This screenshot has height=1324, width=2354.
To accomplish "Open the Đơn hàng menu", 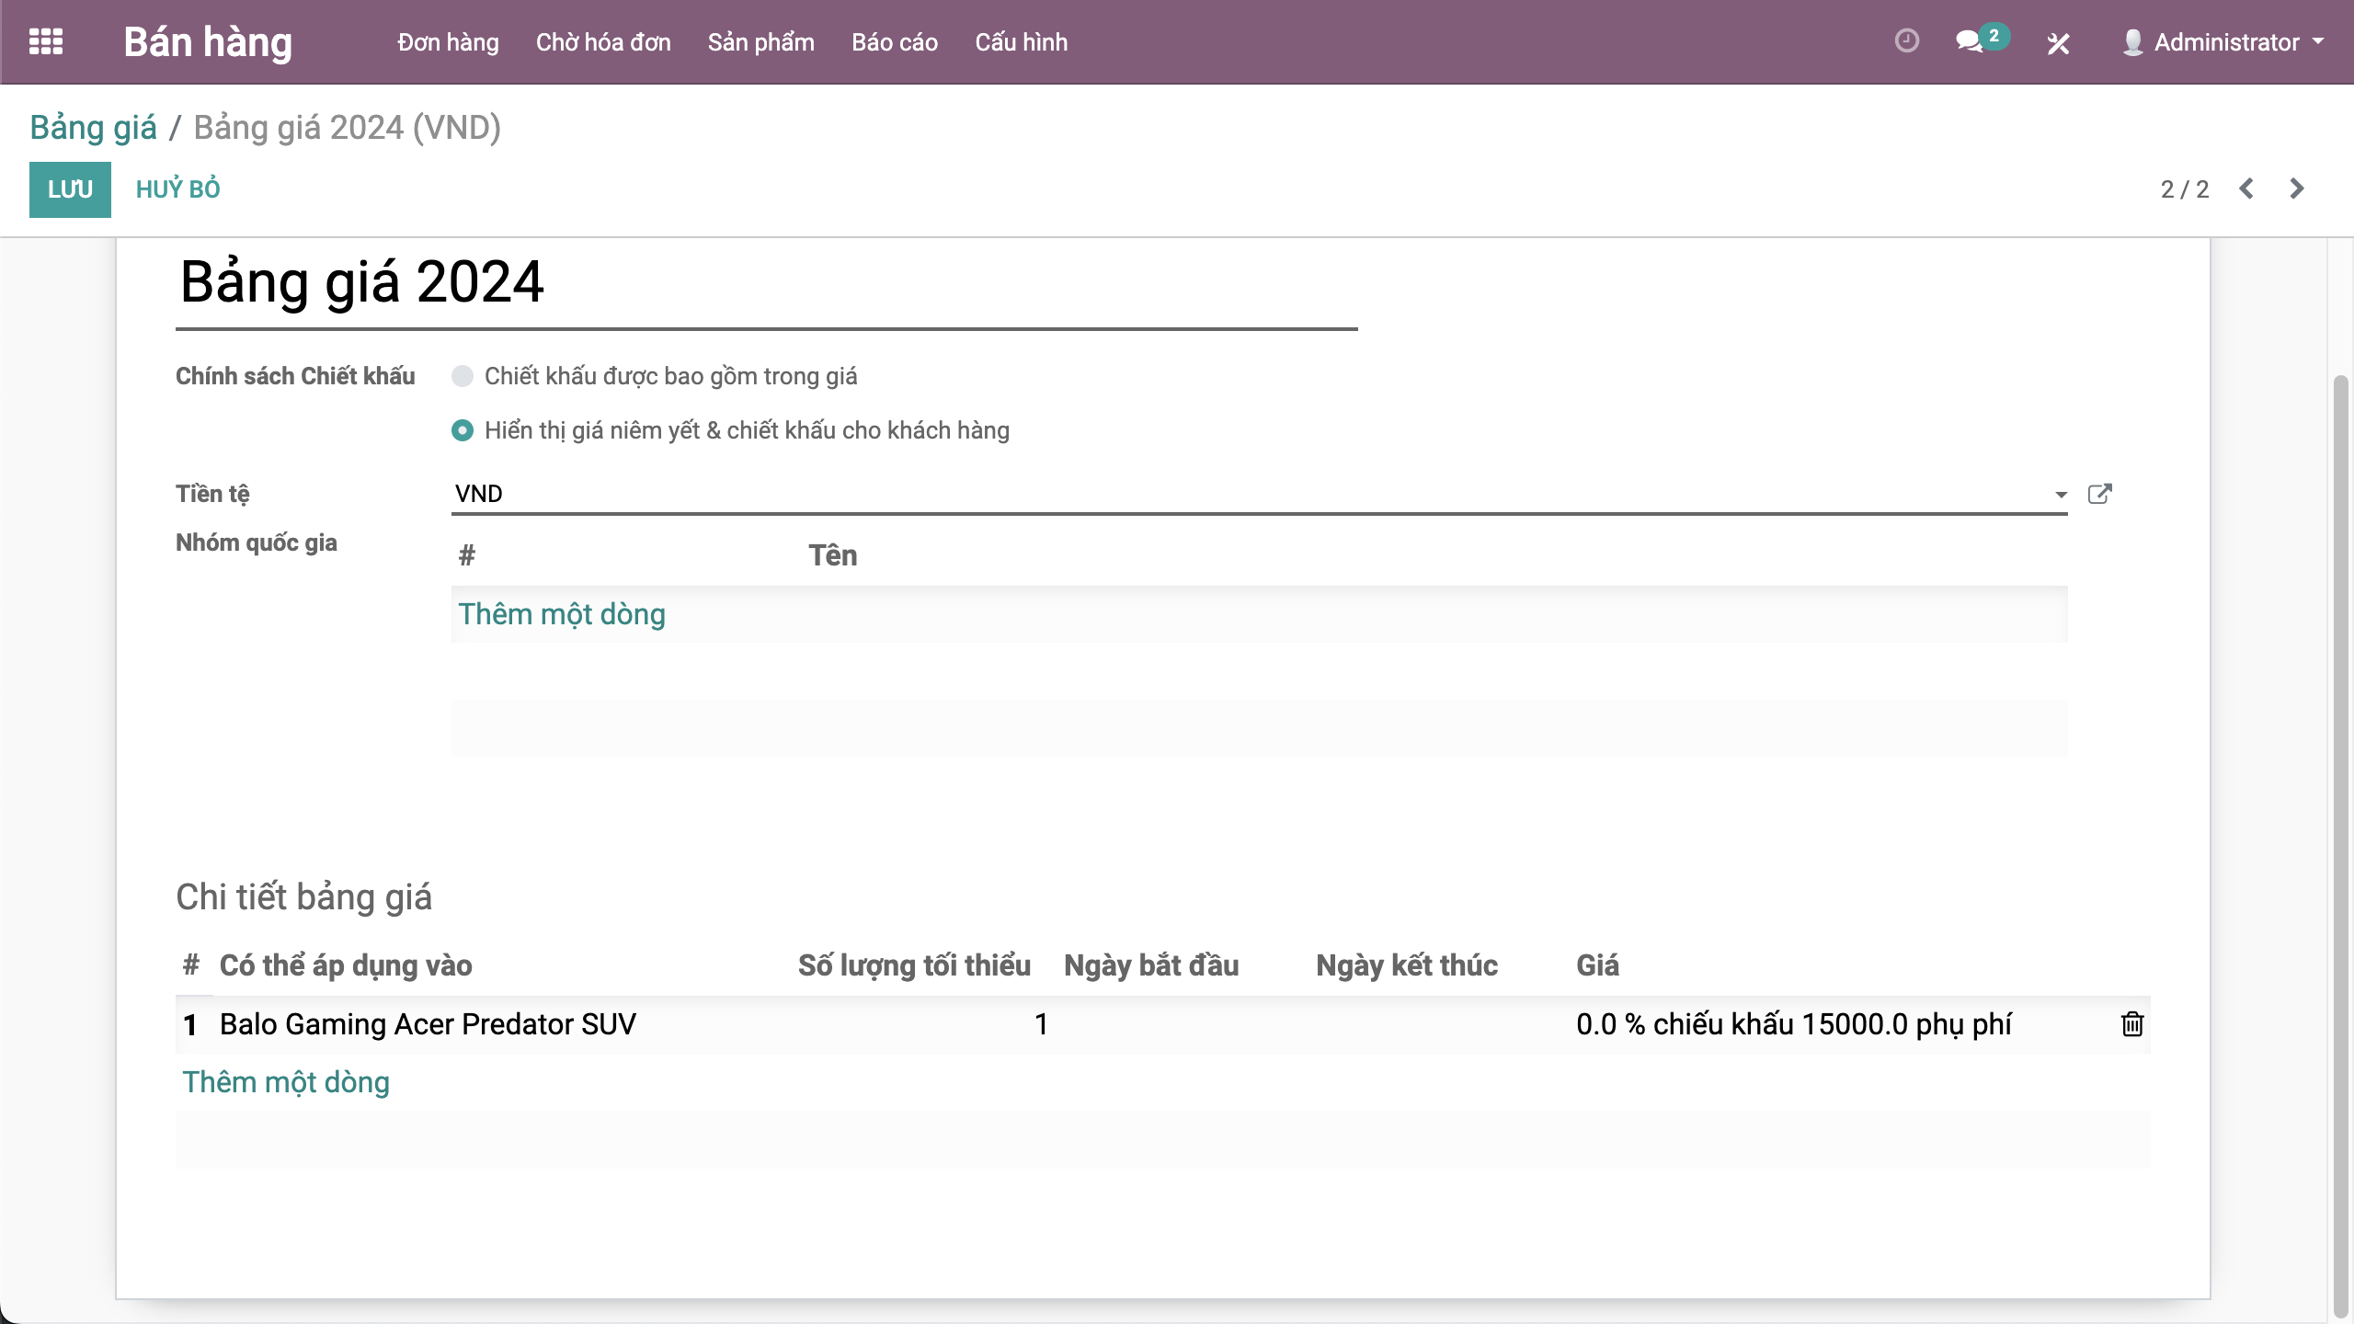I will 448,42.
